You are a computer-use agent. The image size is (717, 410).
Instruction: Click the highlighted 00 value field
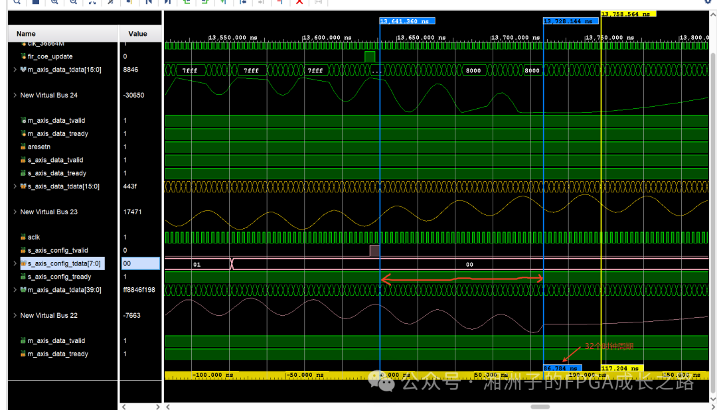[x=140, y=263]
